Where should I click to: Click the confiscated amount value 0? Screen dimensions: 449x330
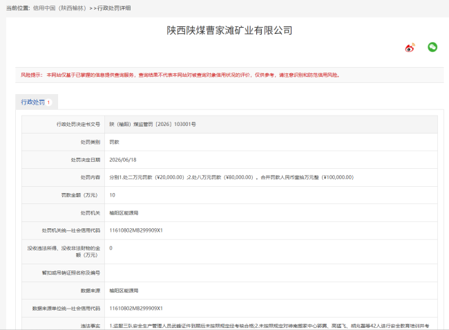coord(111,248)
